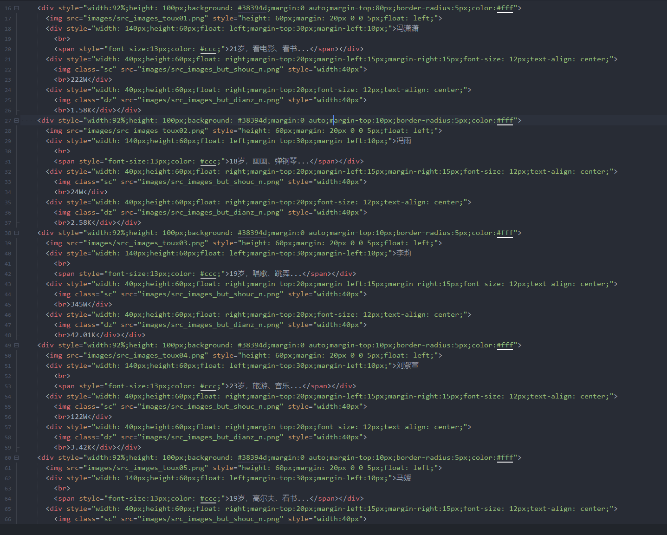
Task: Click the underlined #fff color on line 16
Action: 505,8
